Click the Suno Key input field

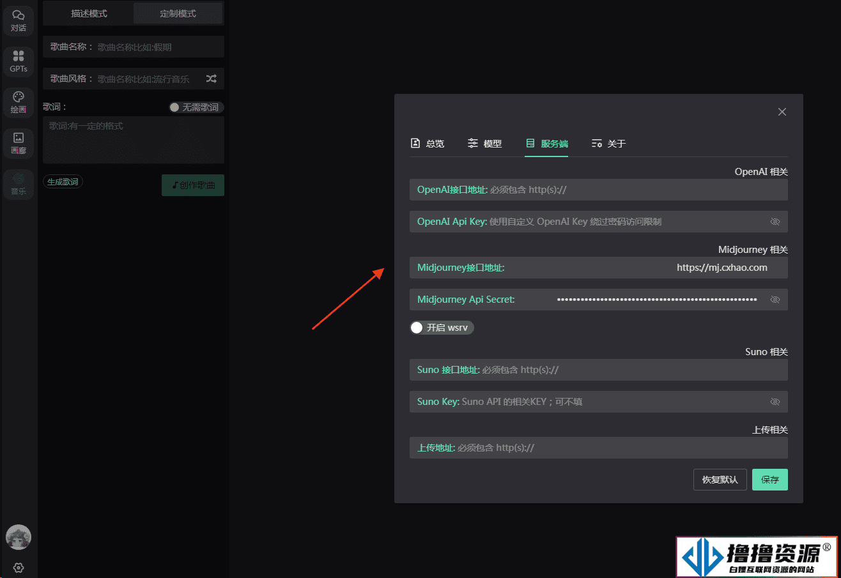[x=599, y=402]
